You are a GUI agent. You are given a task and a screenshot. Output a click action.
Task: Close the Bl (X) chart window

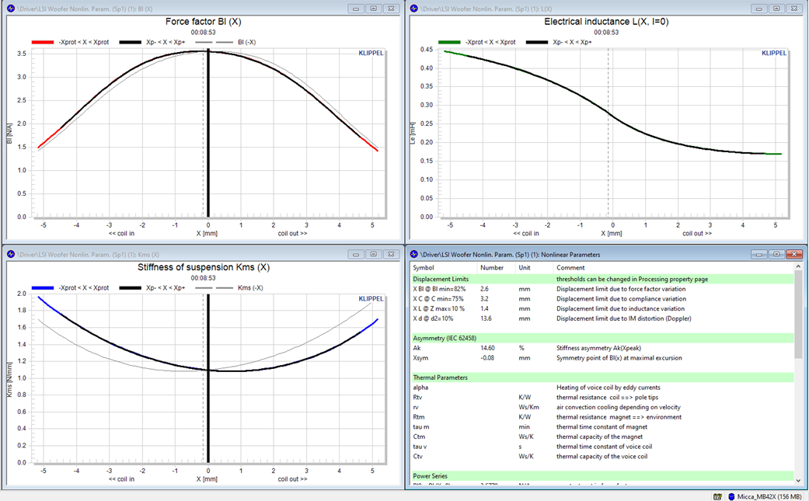click(392, 9)
